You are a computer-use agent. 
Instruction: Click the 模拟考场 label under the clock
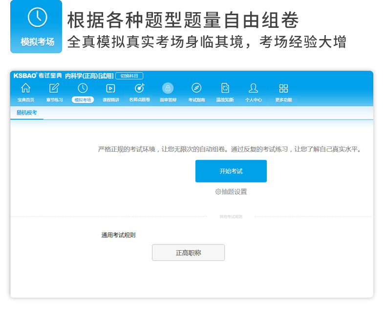[x=83, y=100]
